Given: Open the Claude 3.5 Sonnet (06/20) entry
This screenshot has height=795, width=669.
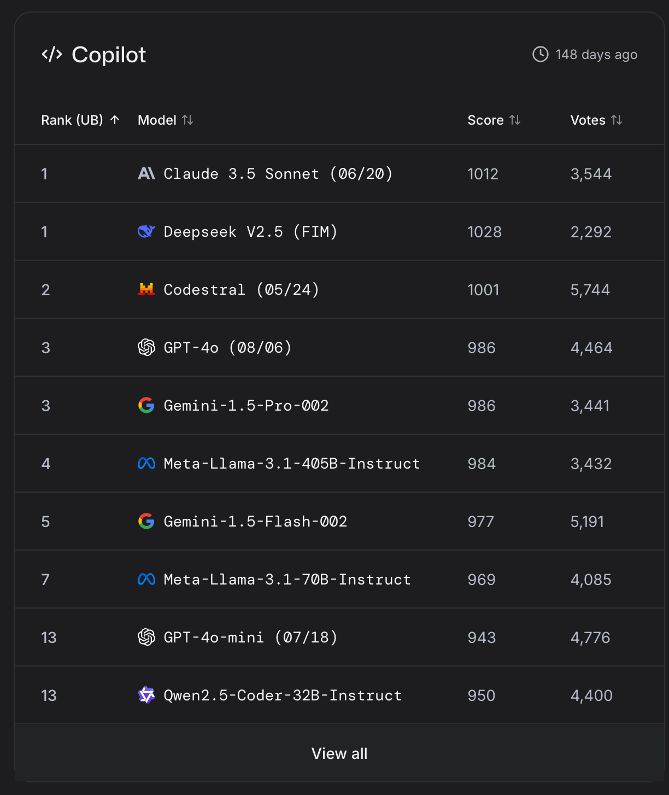Looking at the screenshot, I should coord(278,174).
